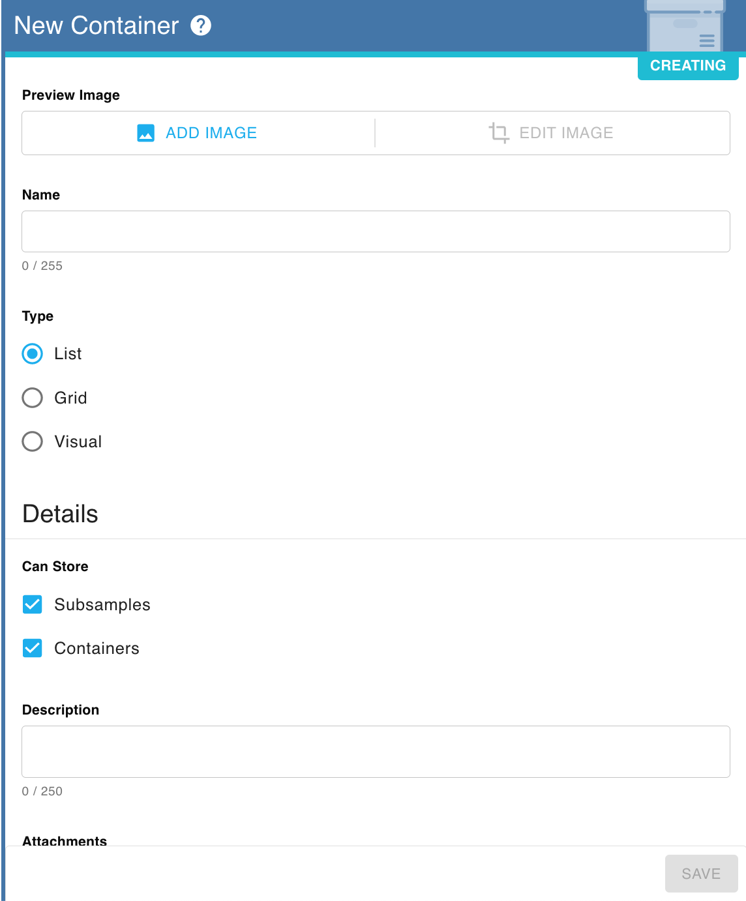Click the Details section heading
Viewport: 746px width, 901px height.
(60, 514)
